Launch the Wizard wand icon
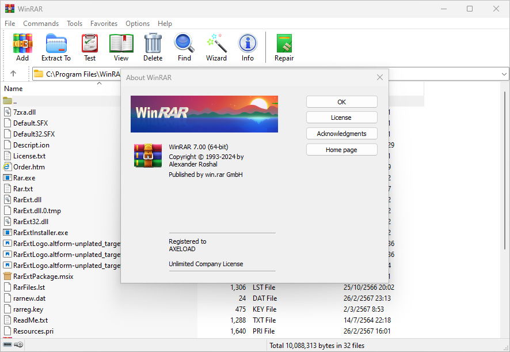This screenshot has height=352, width=510. click(216, 43)
